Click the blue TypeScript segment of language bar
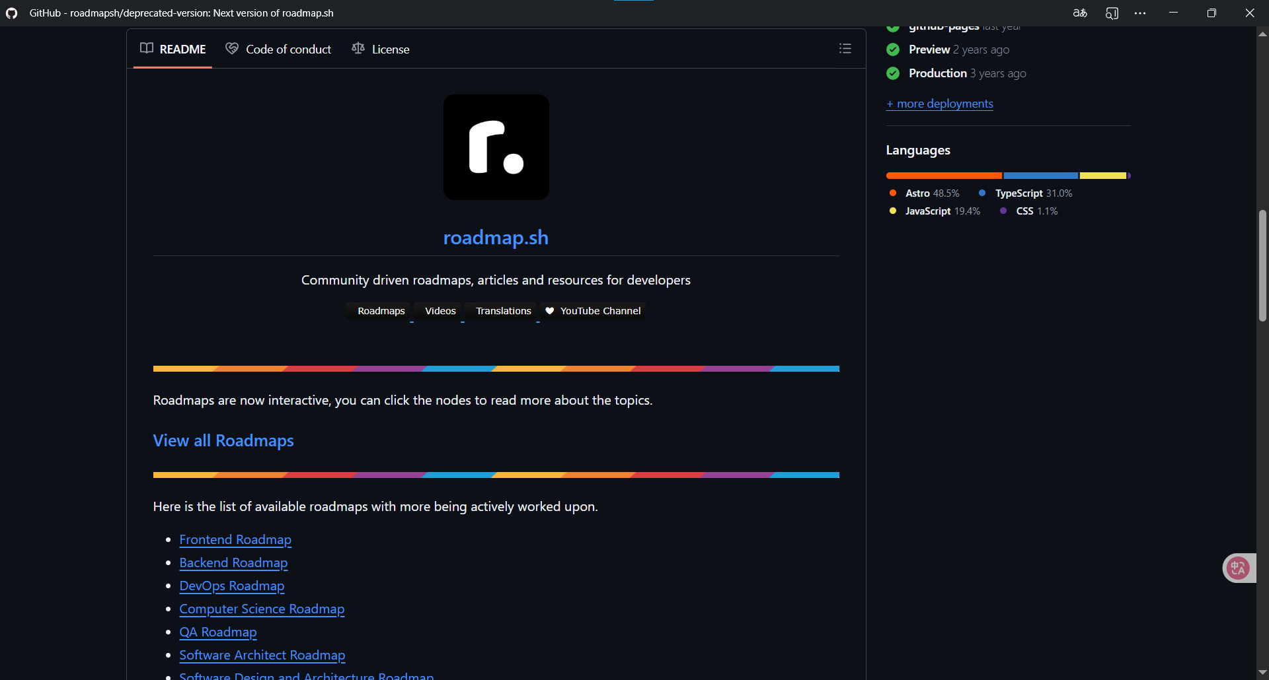Screen dimensions: 1269x680 pos(1040,176)
